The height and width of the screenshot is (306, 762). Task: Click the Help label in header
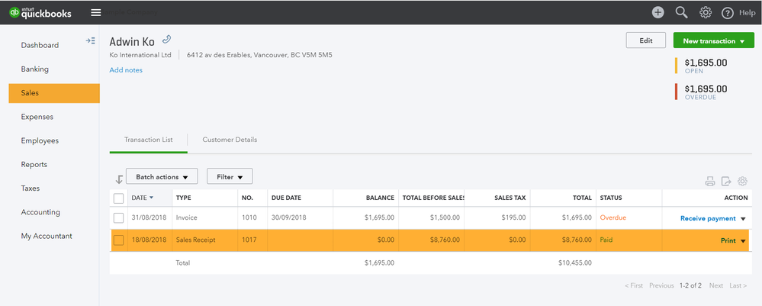tap(747, 13)
